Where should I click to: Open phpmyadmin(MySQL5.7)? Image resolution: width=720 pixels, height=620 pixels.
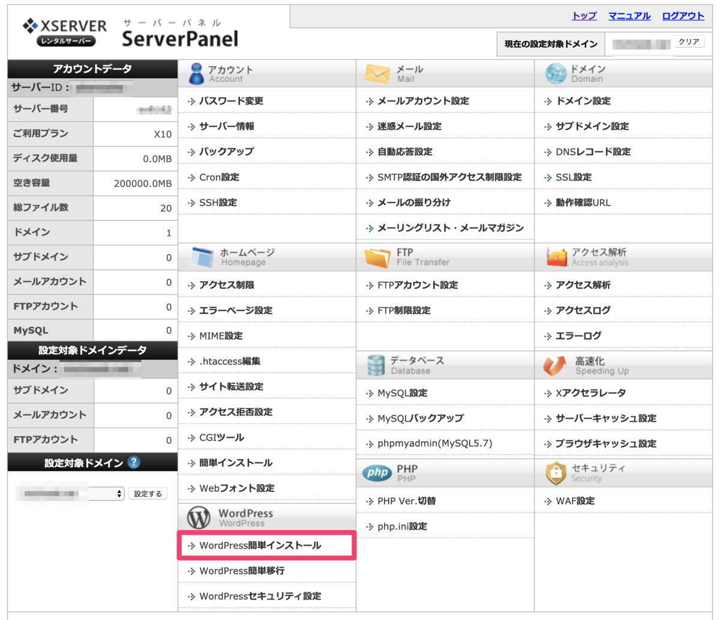point(435,443)
